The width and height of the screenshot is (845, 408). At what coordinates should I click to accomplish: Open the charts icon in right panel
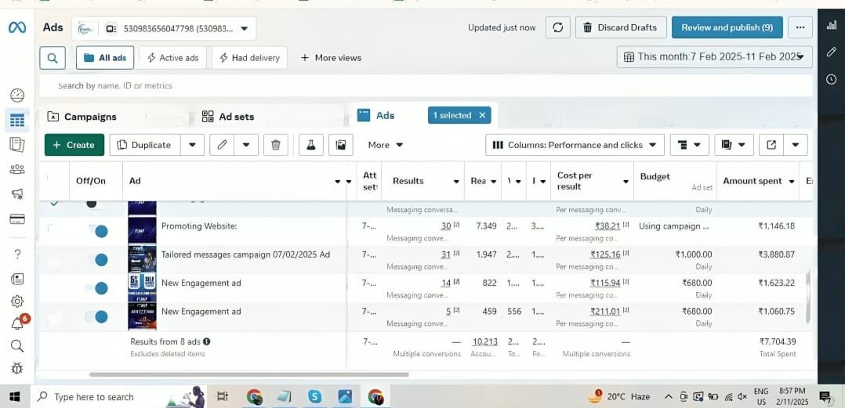coord(832,25)
